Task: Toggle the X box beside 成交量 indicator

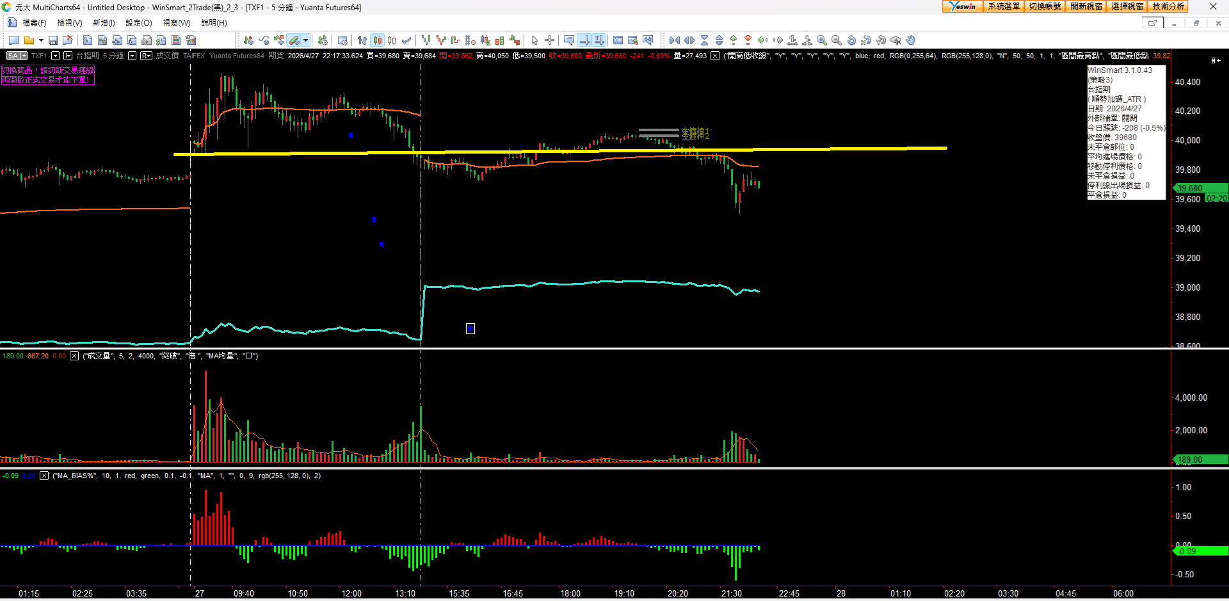Action: [x=74, y=356]
